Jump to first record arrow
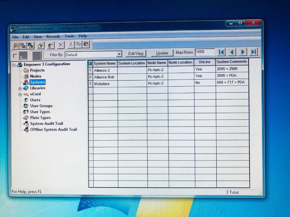 (x=221, y=52)
